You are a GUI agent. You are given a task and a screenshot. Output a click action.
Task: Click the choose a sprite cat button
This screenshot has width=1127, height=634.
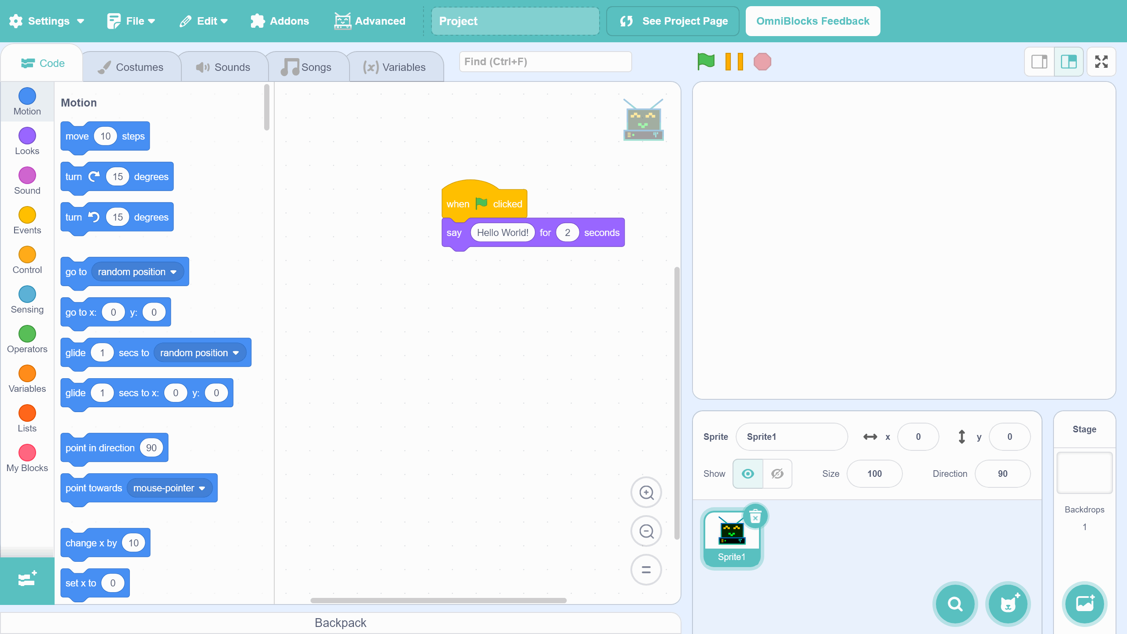pos(1008,604)
